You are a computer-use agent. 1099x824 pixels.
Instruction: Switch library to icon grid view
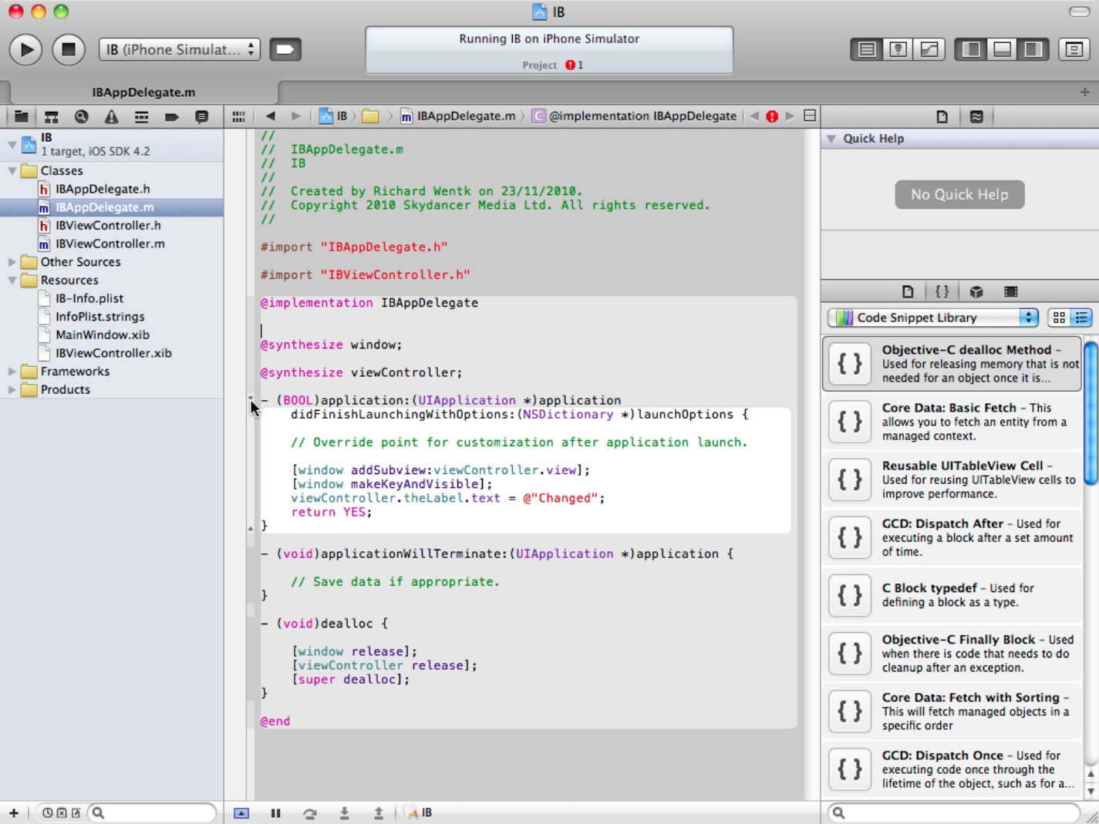[1059, 318]
